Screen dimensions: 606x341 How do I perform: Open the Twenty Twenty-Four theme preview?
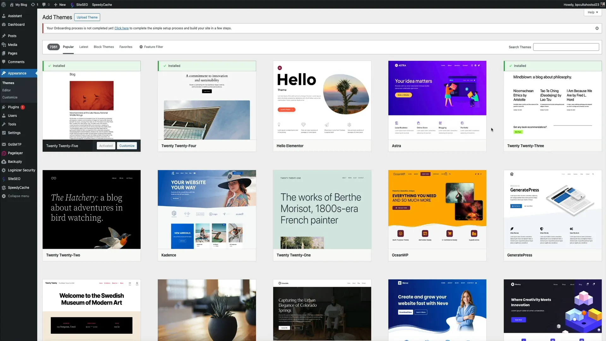[x=207, y=105]
